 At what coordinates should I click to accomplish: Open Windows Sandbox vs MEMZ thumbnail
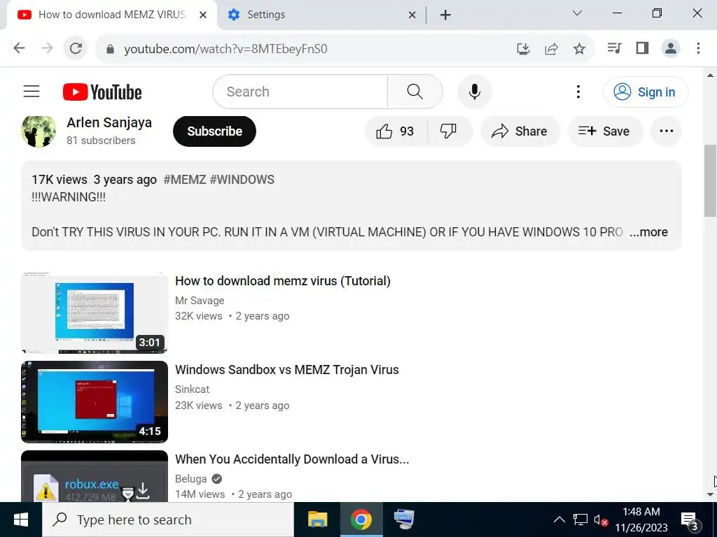coord(95,402)
